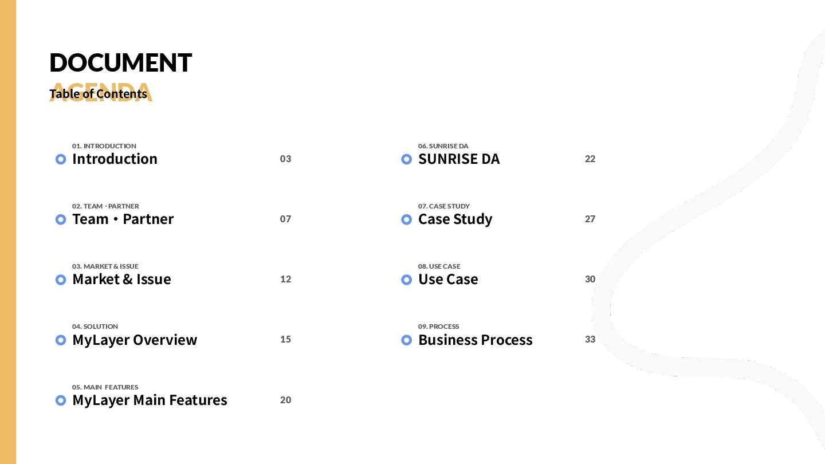This screenshot has height=464, width=825.
Task: Click the Table of Contents subtitle
Action: (x=98, y=93)
